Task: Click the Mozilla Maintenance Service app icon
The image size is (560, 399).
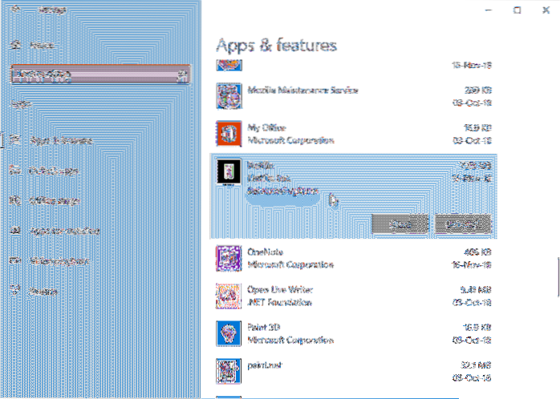Action: [229, 95]
